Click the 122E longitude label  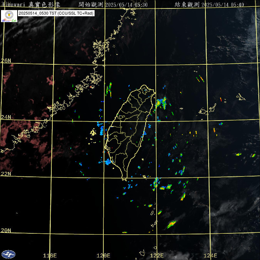coord(157,255)
